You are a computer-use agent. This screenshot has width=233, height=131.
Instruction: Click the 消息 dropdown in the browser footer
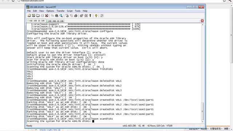[227, 128]
